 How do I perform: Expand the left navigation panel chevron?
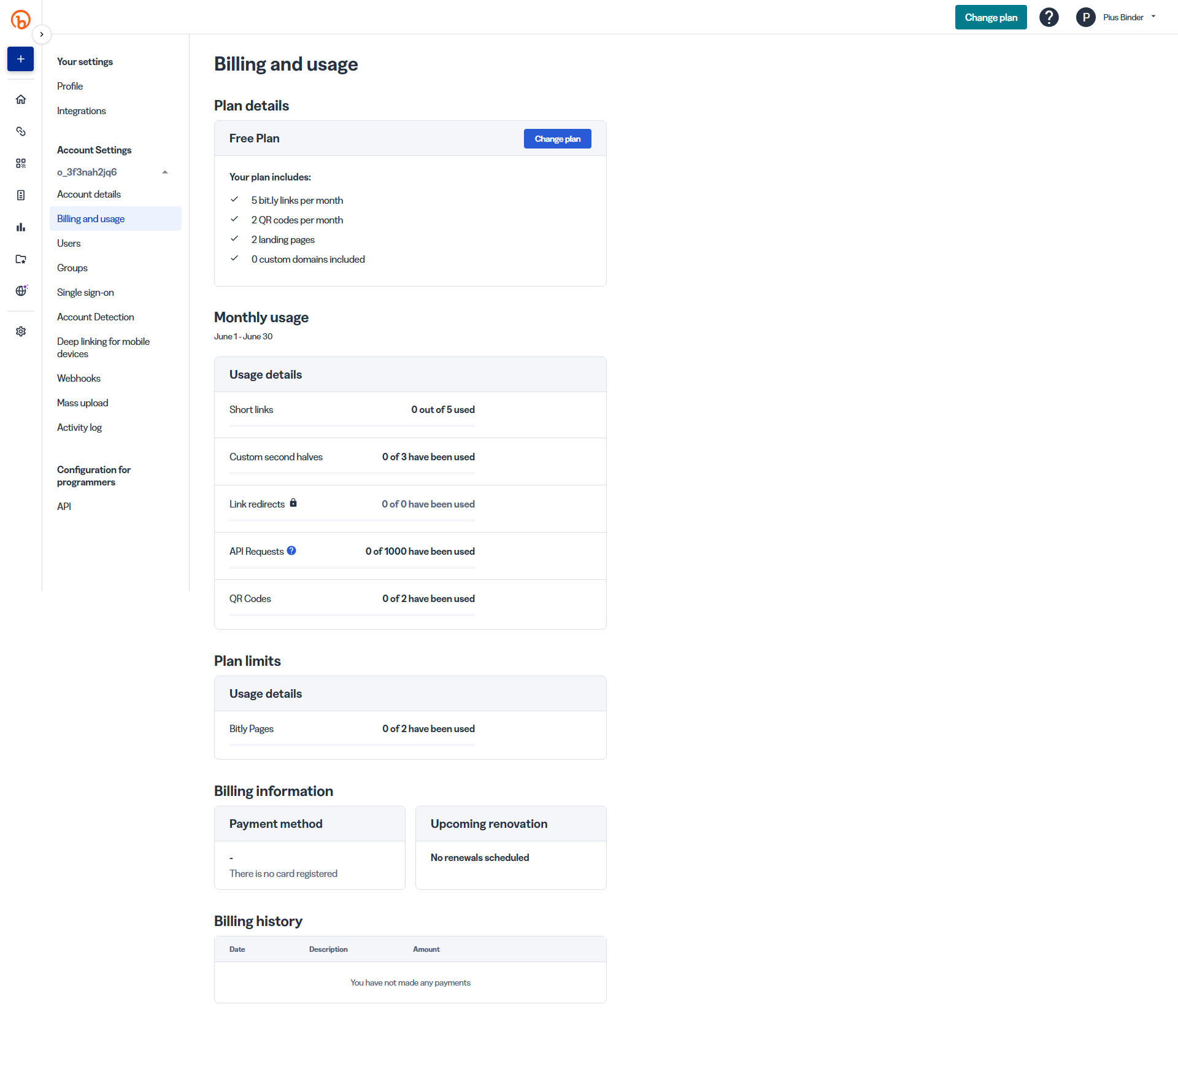(41, 34)
